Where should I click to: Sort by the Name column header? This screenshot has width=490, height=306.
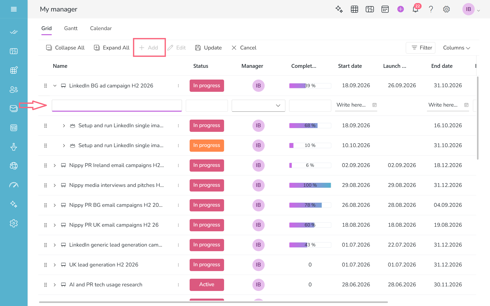coord(60,66)
